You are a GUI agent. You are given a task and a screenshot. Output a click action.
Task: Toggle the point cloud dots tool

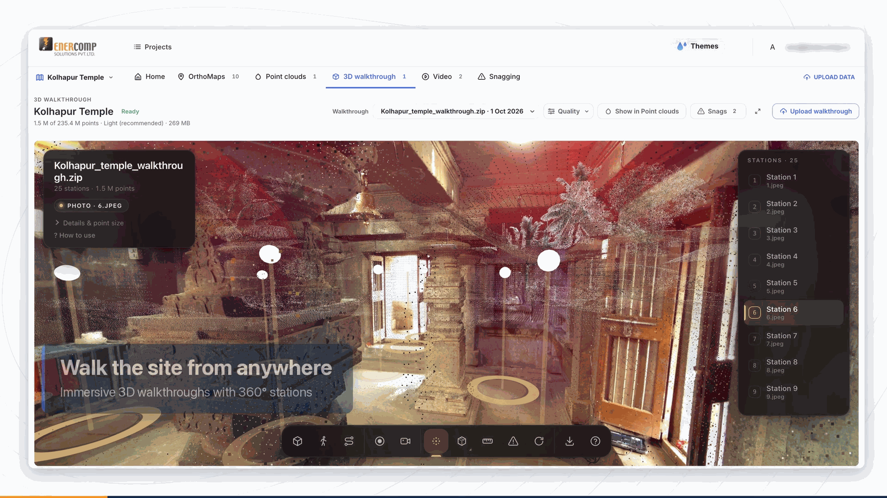pos(436,441)
